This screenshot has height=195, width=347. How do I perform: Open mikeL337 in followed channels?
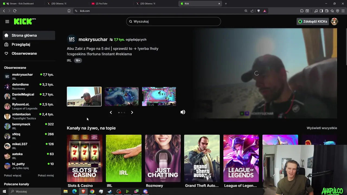pos(29,146)
